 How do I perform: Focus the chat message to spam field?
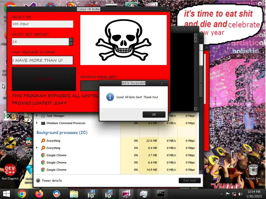pos(42,60)
